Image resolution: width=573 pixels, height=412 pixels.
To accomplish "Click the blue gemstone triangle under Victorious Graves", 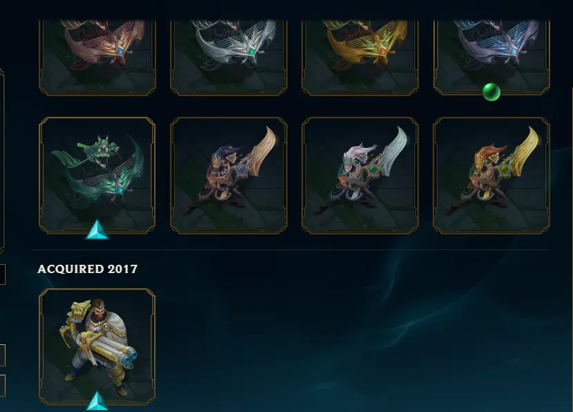I will [x=97, y=401].
